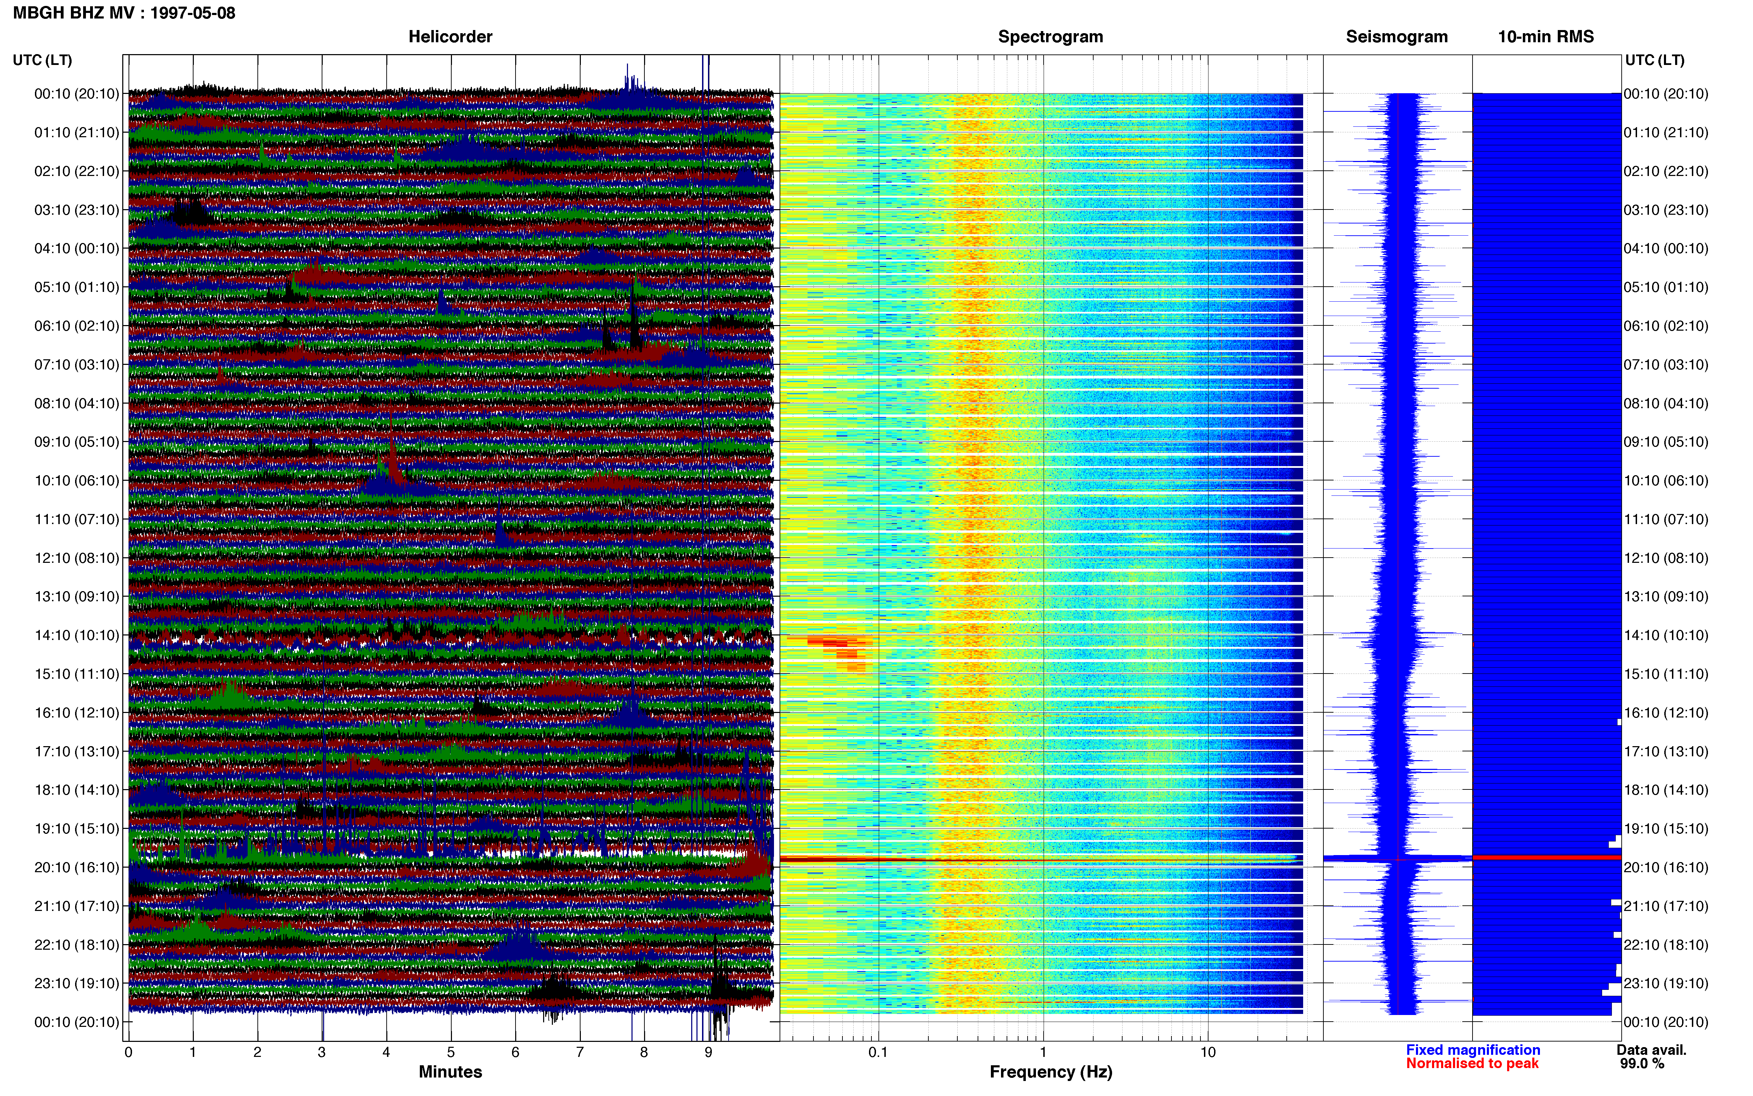Viewport: 1753px width, 1096px height.
Task: Click spectrogram frequency tick '10'
Action: (x=1208, y=1052)
